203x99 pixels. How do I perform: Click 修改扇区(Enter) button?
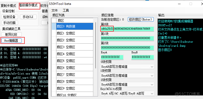click(x=141, y=19)
